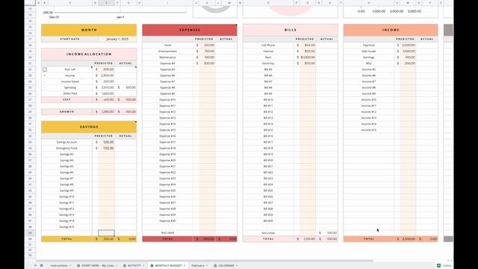This screenshot has width=478, height=269.
Task: Select the Bill #30 label
Action: click(x=268, y=221)
